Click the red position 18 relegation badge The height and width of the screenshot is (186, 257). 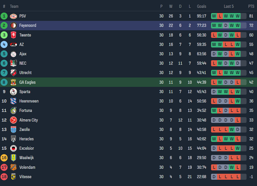point(4,177)
